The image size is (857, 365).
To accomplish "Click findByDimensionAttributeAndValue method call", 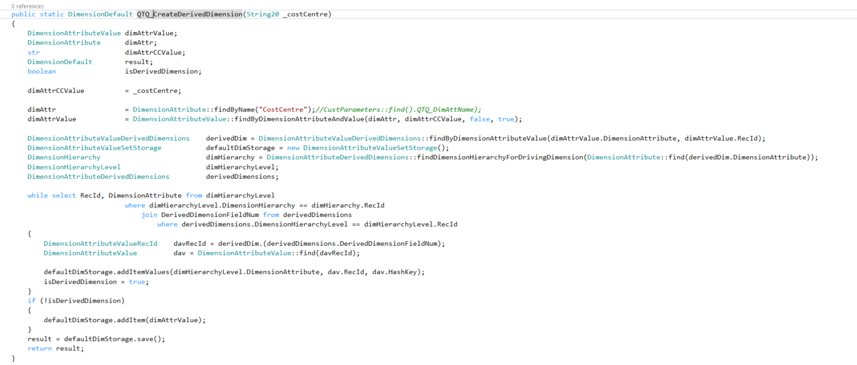I will point(300,119).
